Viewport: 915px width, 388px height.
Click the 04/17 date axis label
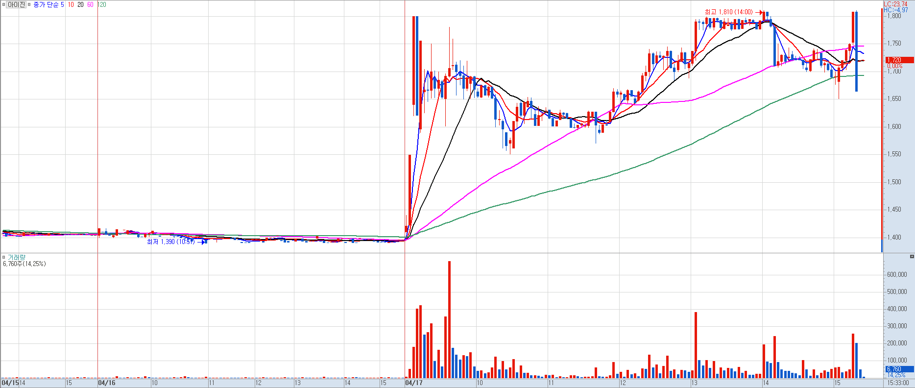pyautogui.click(x=414, y=383)
